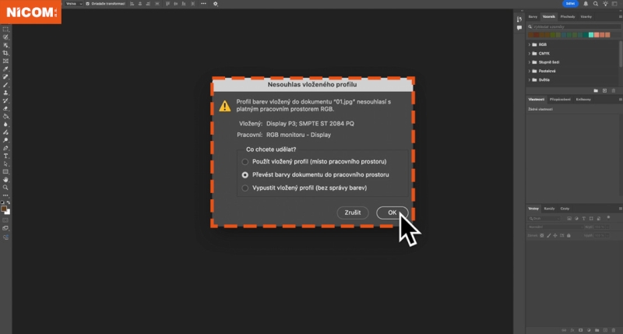Screen dimensions: 623x334
Task: Select the Hand tool
Action: click(x=5, y=179)
